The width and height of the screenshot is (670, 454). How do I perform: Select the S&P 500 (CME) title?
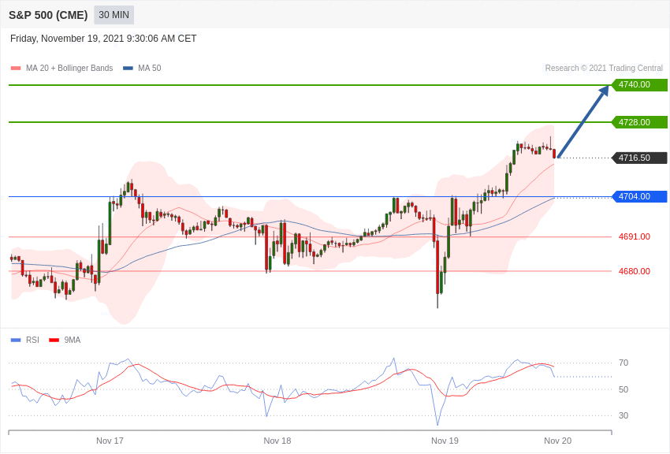coord(48,15)
